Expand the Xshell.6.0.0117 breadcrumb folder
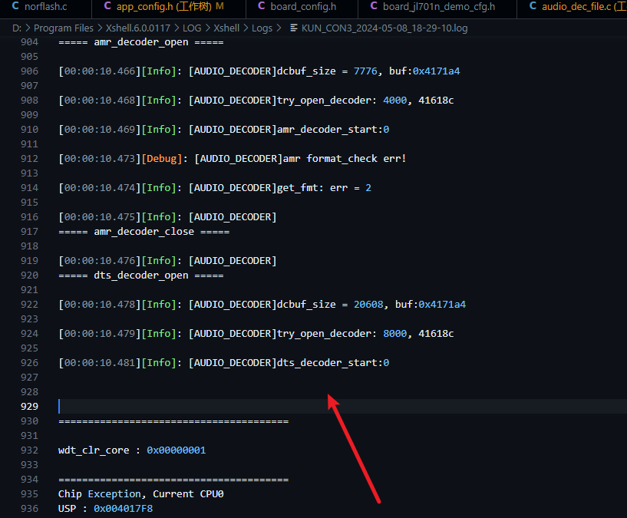 click(x=138, y=28)
